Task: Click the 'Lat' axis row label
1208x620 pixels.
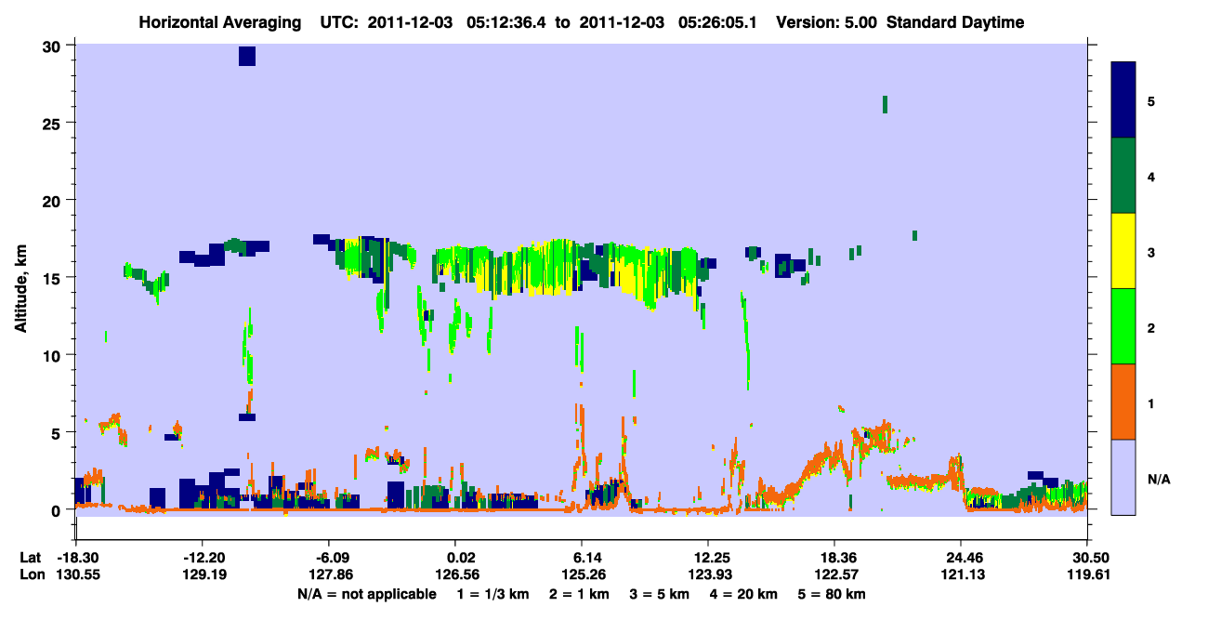Action: click(30, 558)
